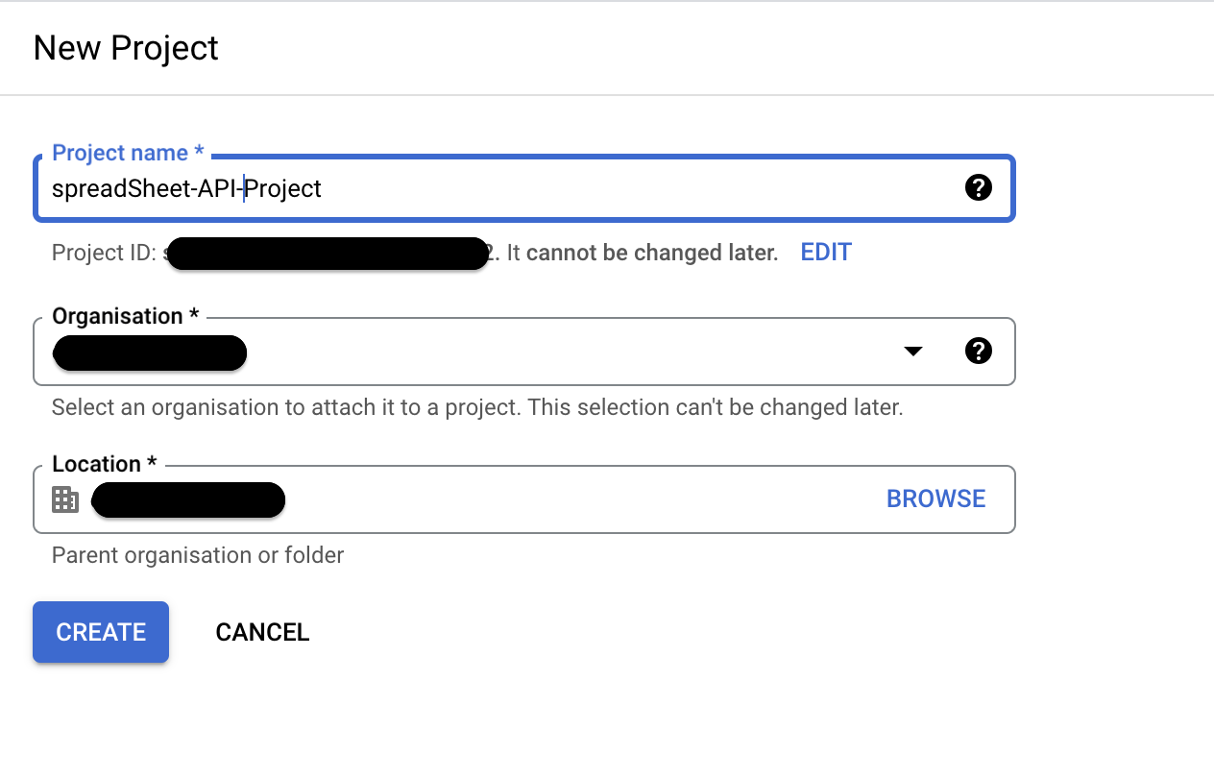Click the New Project dialog title
The image size is (1214, 778).
[125, 47]
